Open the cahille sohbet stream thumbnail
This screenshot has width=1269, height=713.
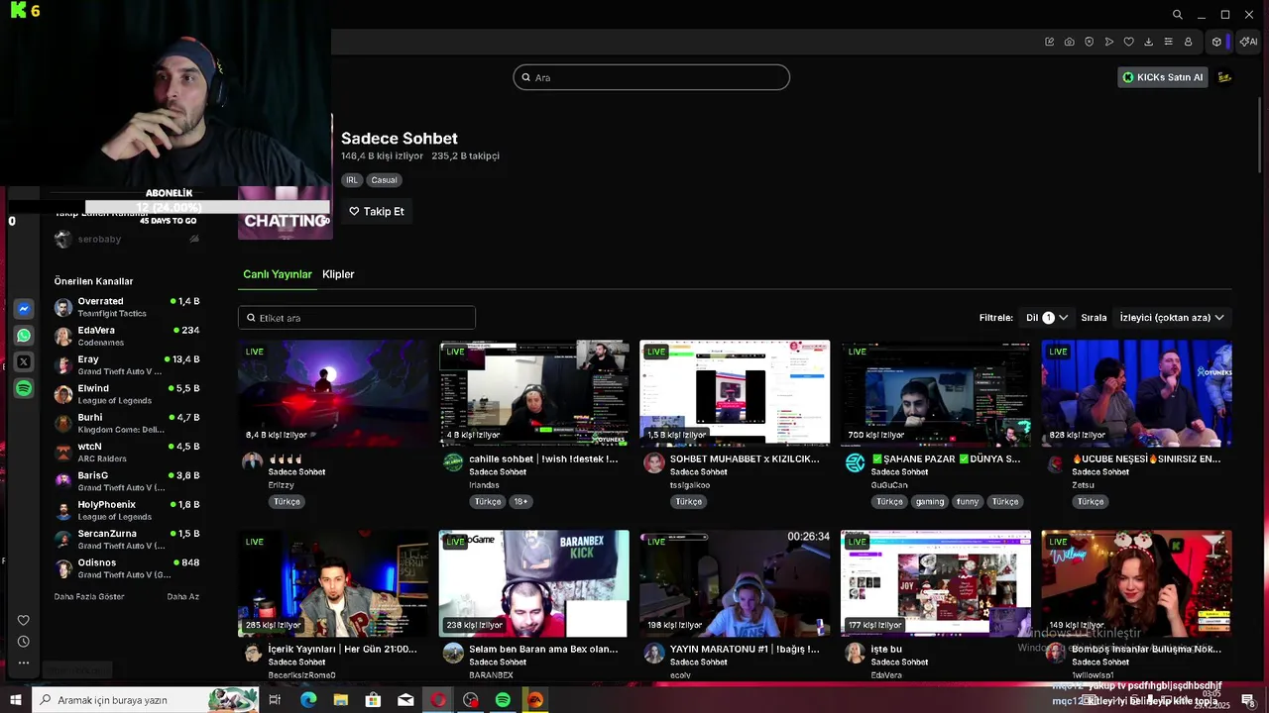pos(533,394)
